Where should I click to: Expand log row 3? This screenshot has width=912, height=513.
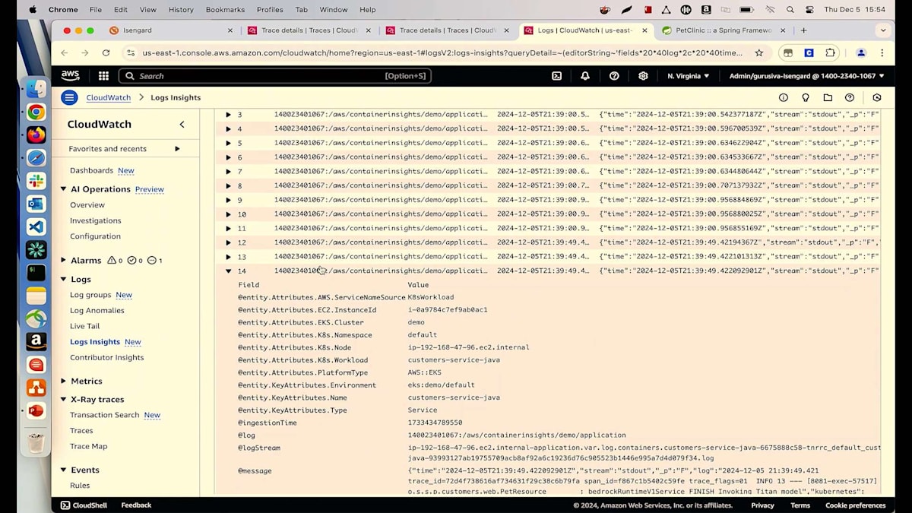[228, 115]
